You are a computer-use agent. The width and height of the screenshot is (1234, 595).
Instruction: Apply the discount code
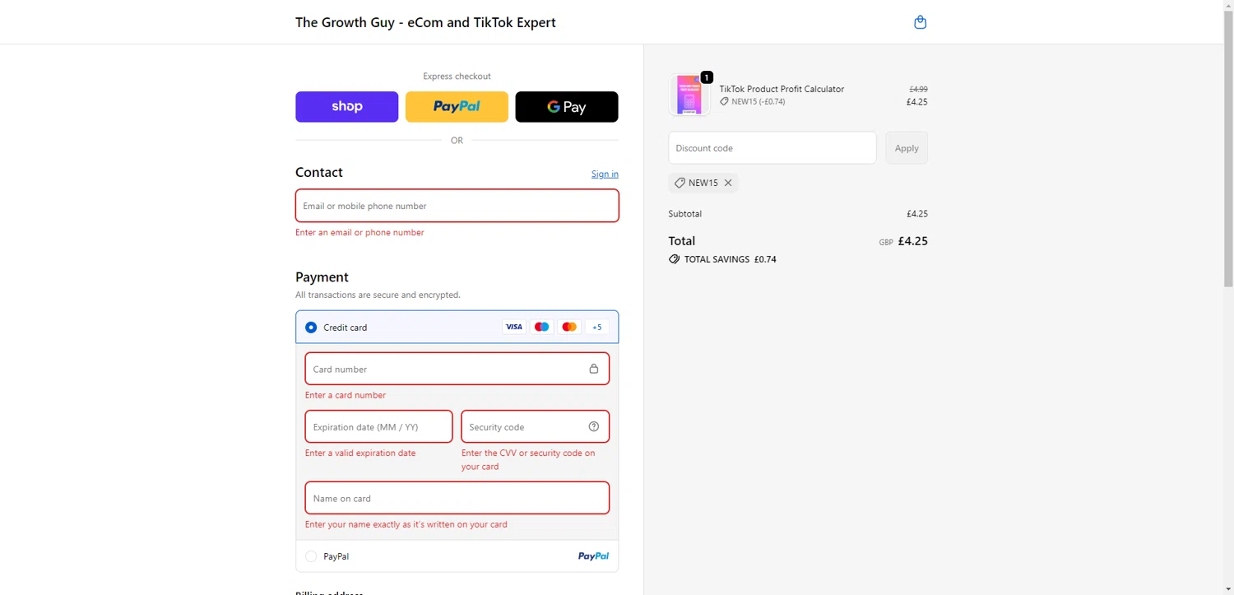[907, 148]
